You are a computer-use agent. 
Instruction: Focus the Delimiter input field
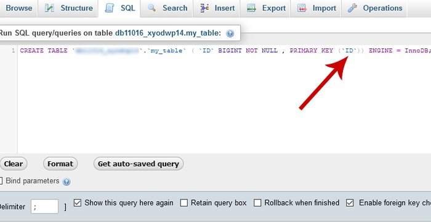(x=44, y=207)
